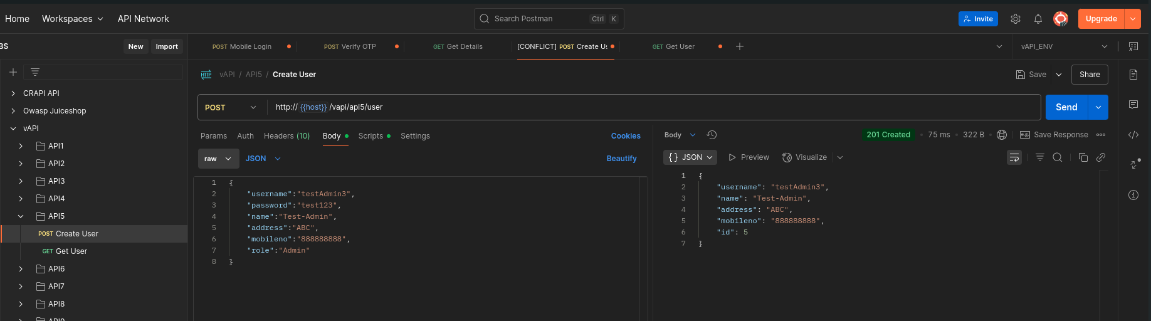The width and height of the screenshot is (1151, 321).
Task: Open the comments icon in right sidebar
Action: (1133, 105)
